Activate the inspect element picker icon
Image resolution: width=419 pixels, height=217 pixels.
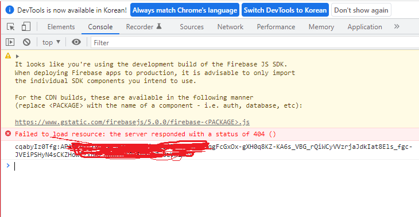point(11,27)
